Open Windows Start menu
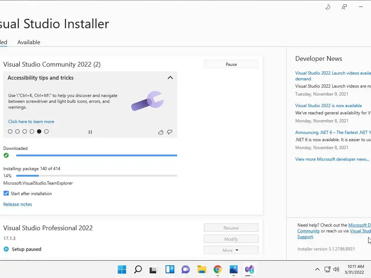The width and height of the screenshot is (371, 278). tap(122, 269)
